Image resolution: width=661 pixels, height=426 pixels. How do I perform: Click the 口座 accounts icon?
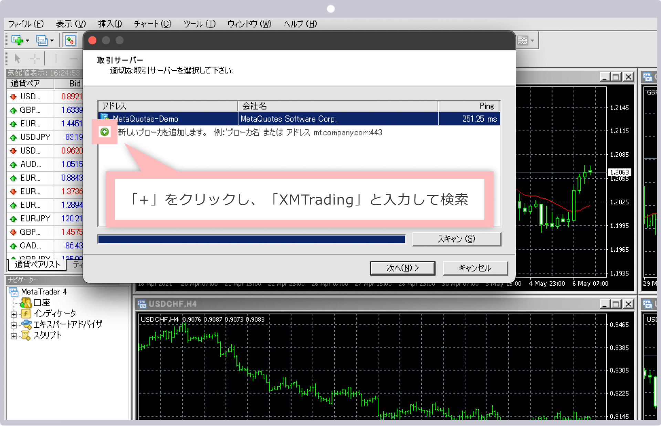tap(26, 303)
